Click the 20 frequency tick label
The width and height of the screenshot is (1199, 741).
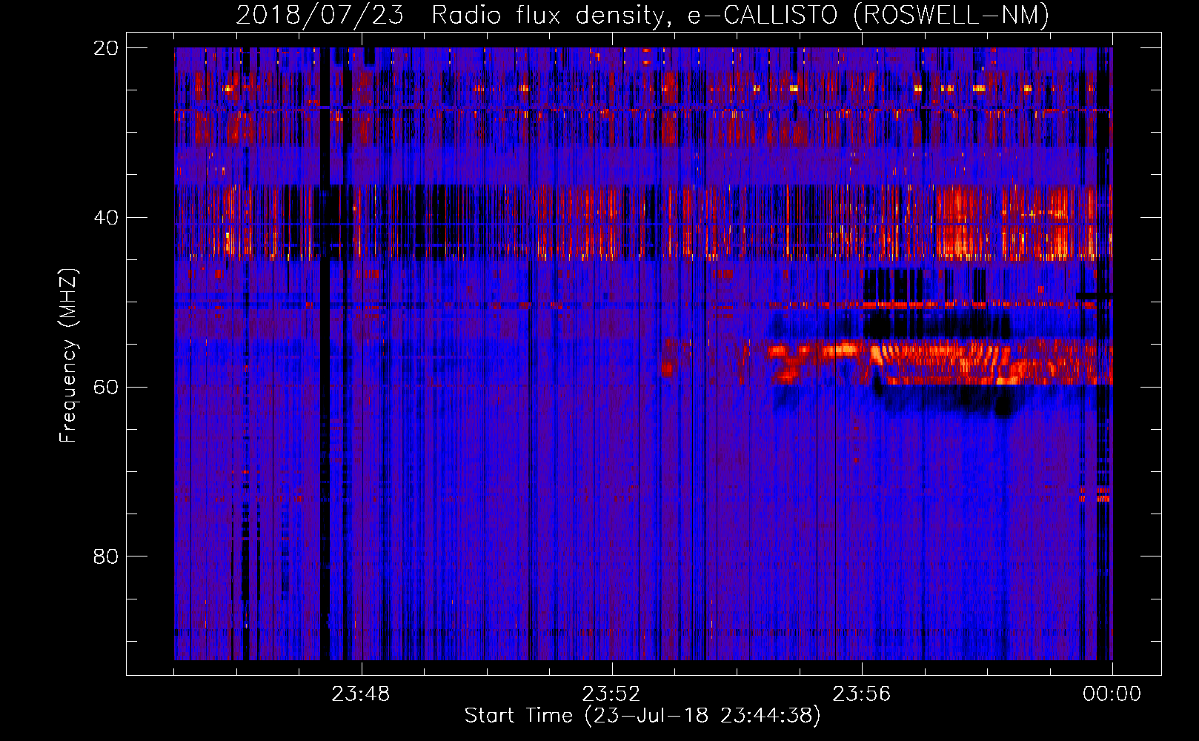(106, 48)
